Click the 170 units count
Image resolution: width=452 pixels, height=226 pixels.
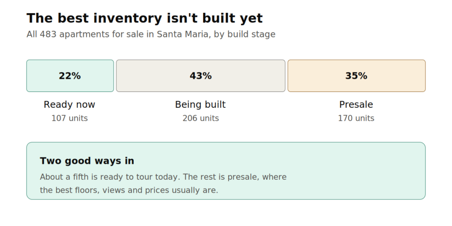pyautogui.click(x=356, y=118)
